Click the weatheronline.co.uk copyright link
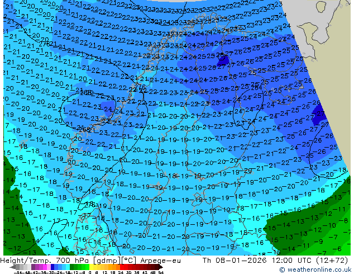 point(315,270)
